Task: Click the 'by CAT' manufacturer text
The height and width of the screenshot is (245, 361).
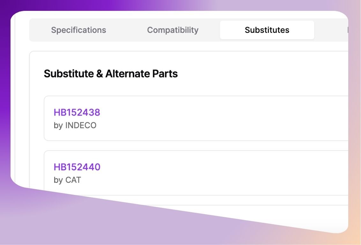Action: click(67, 180)
